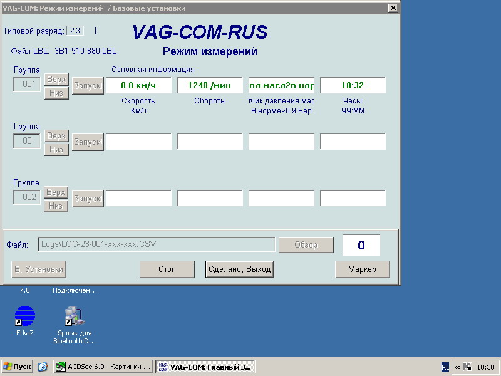
Task: Click the Маркер button
Action: (363, 269)
